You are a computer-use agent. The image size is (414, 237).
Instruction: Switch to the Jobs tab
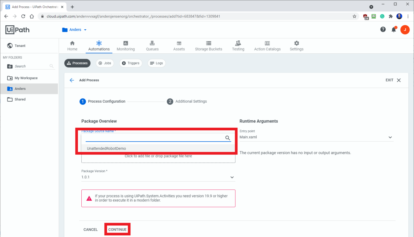pos(105,63)
